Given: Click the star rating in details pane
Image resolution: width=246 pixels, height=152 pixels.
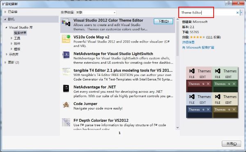Looking at the screenshot, I should 197,37.
